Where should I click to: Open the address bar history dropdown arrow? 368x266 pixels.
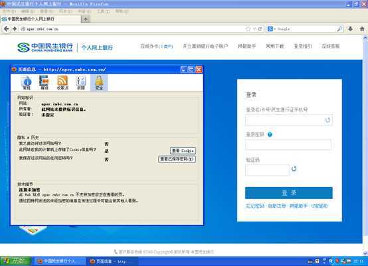pos(254,29)
